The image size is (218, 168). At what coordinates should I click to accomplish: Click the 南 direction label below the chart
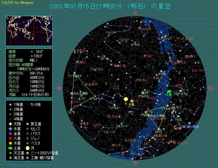135,163
